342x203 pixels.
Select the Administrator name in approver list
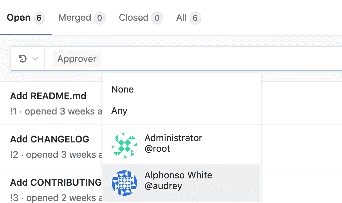[x=173, y=138]
